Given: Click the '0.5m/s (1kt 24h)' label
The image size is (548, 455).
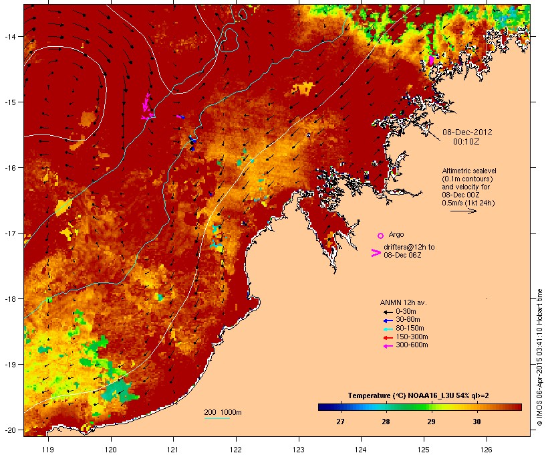Looking at the screenshot, I should 468,203.
